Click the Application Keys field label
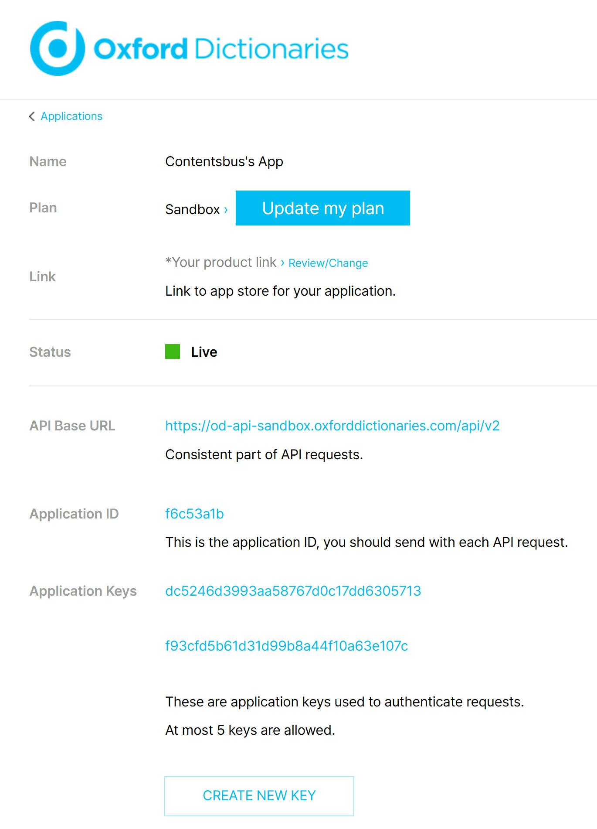The image size is (597, 829). (x=83, y=591)
